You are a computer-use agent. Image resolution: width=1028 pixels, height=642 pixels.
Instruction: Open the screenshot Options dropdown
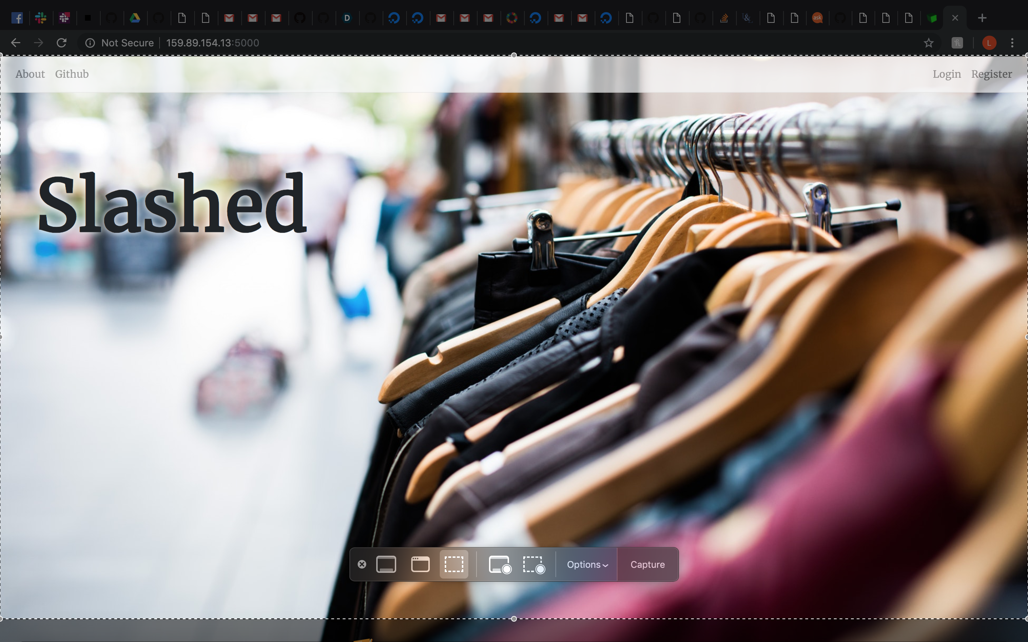coord(587,564)
